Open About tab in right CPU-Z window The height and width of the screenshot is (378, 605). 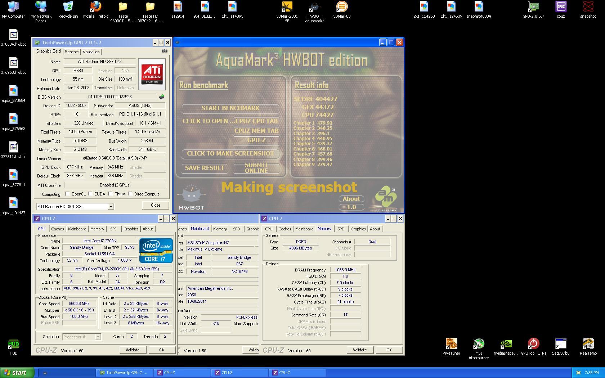tap(375, 229)
